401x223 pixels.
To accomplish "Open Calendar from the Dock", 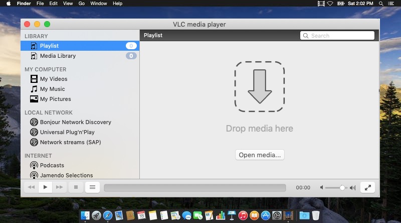I will point(141,215).
